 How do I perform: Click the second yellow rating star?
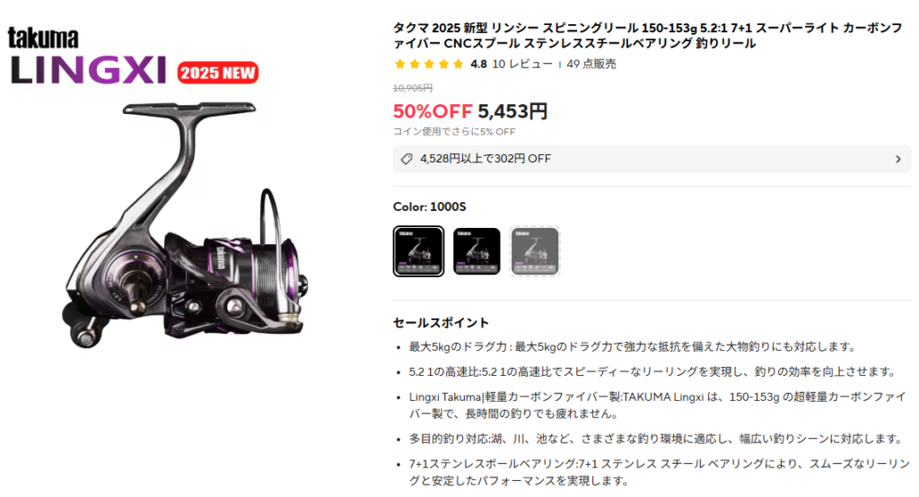point(415,64)
